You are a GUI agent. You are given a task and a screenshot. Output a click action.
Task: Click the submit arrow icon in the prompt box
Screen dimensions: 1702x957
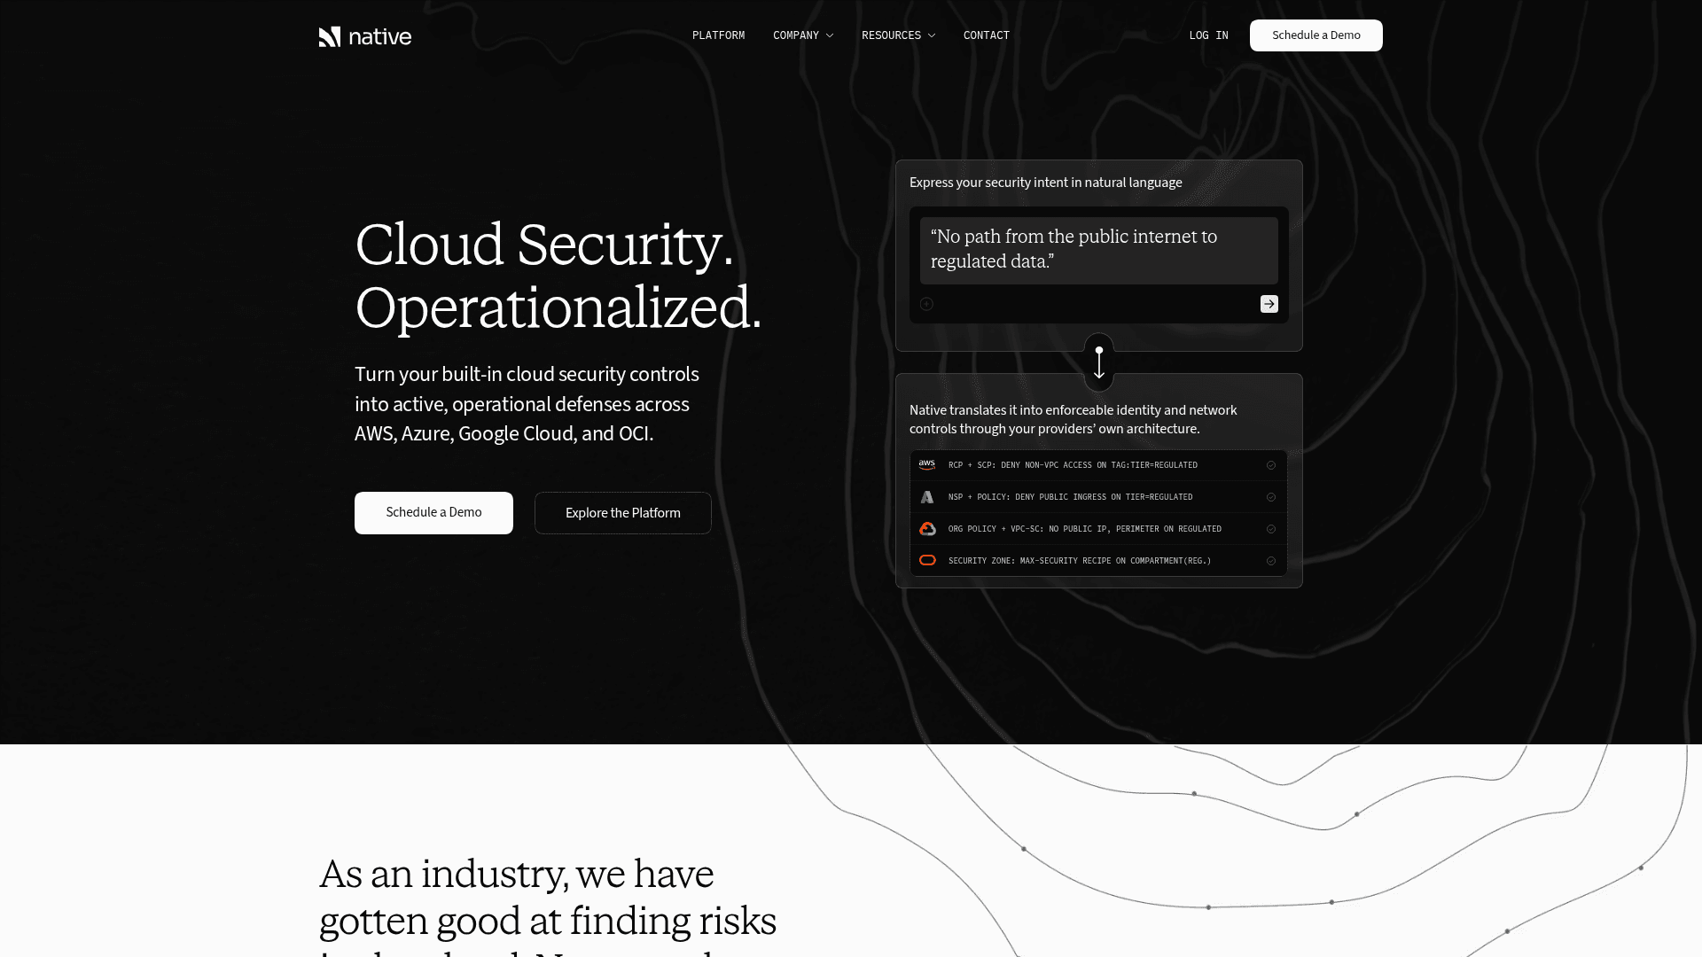point(1269,304)
